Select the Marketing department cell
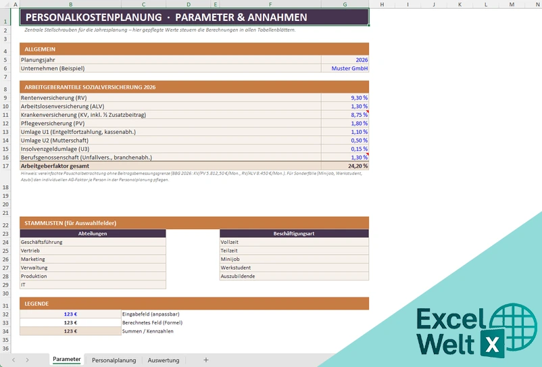Image resolution: width=542 pixels, height=367 pixels. [x=93, y=259]
